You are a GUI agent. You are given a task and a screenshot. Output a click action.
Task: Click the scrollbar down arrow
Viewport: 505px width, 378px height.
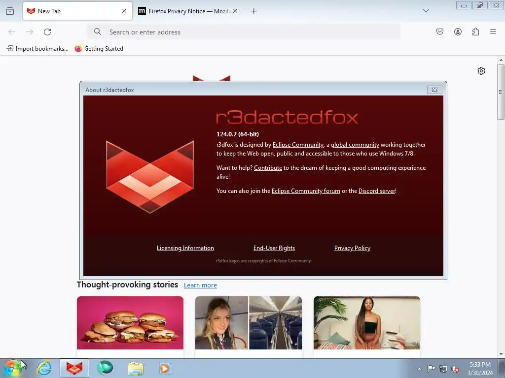501,354
